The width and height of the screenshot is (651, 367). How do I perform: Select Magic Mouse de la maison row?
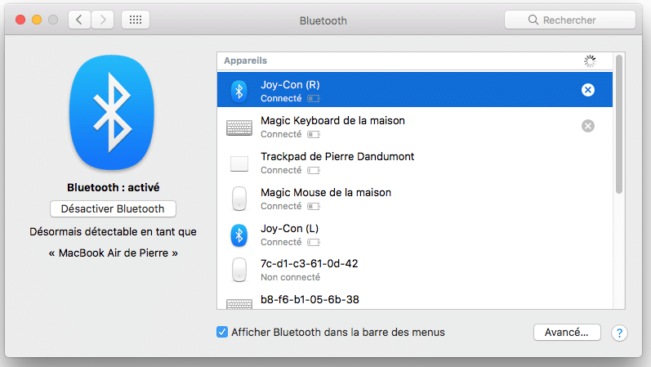(x=415, y=199)
